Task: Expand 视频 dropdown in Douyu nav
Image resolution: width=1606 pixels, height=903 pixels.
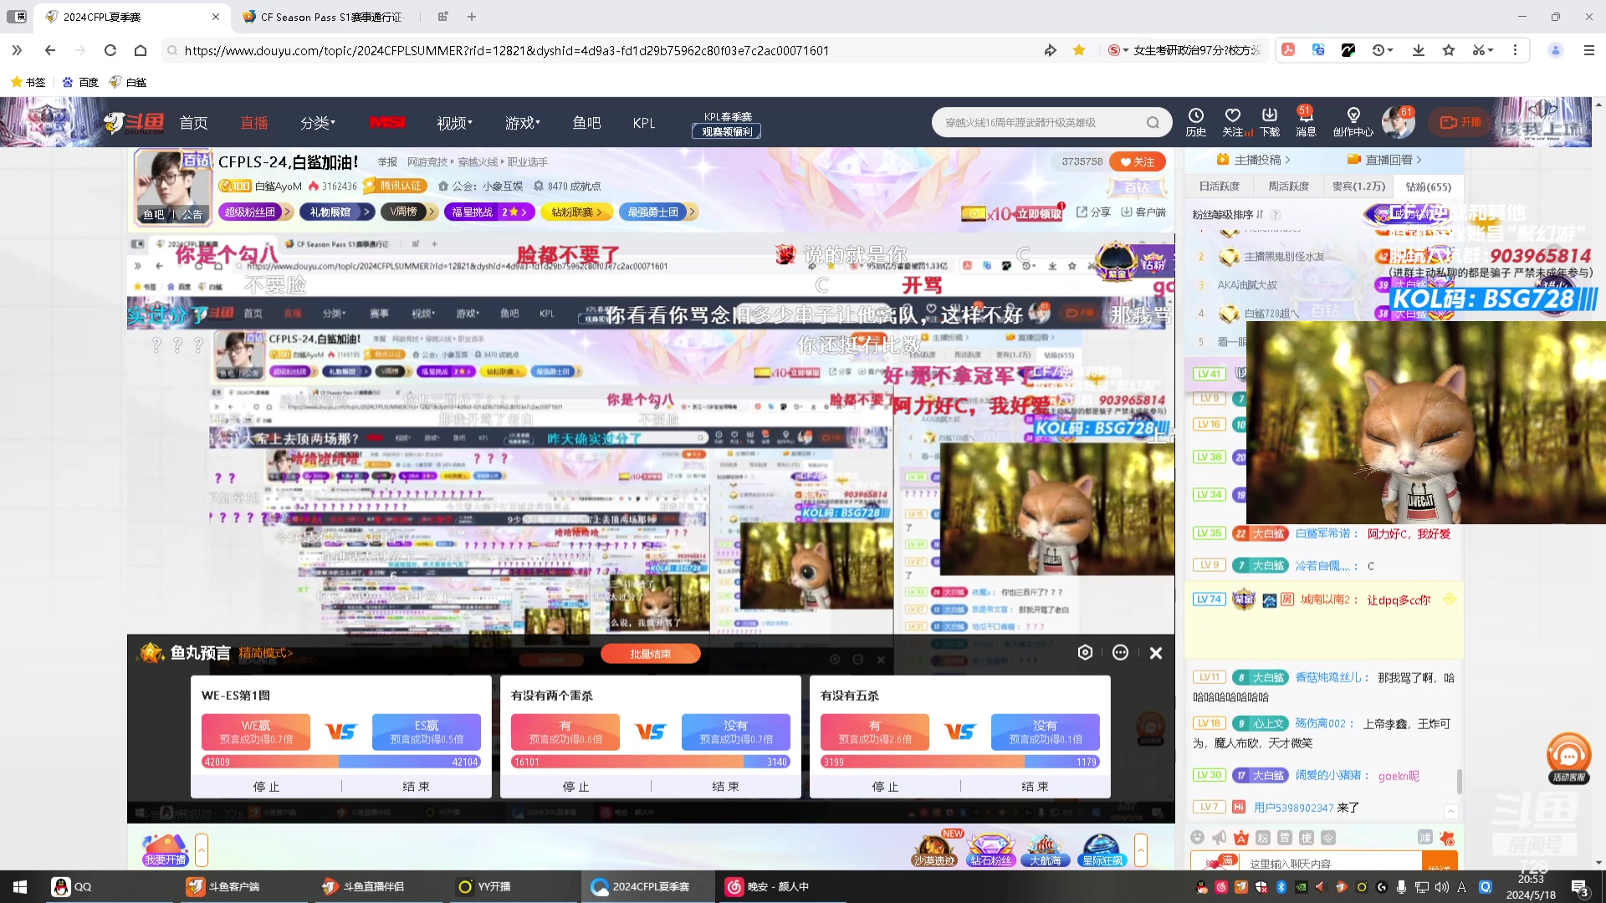Action: pyautogui.click(x=454, y=123)
